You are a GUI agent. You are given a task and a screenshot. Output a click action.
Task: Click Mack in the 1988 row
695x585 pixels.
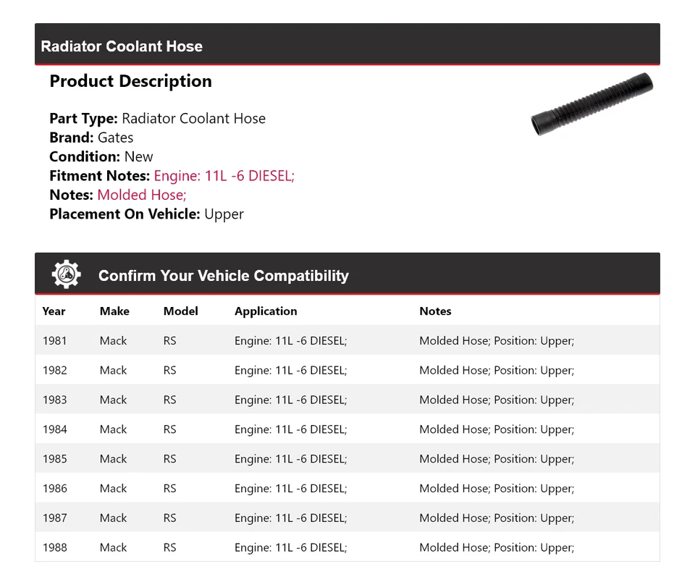tap(113, 547)
